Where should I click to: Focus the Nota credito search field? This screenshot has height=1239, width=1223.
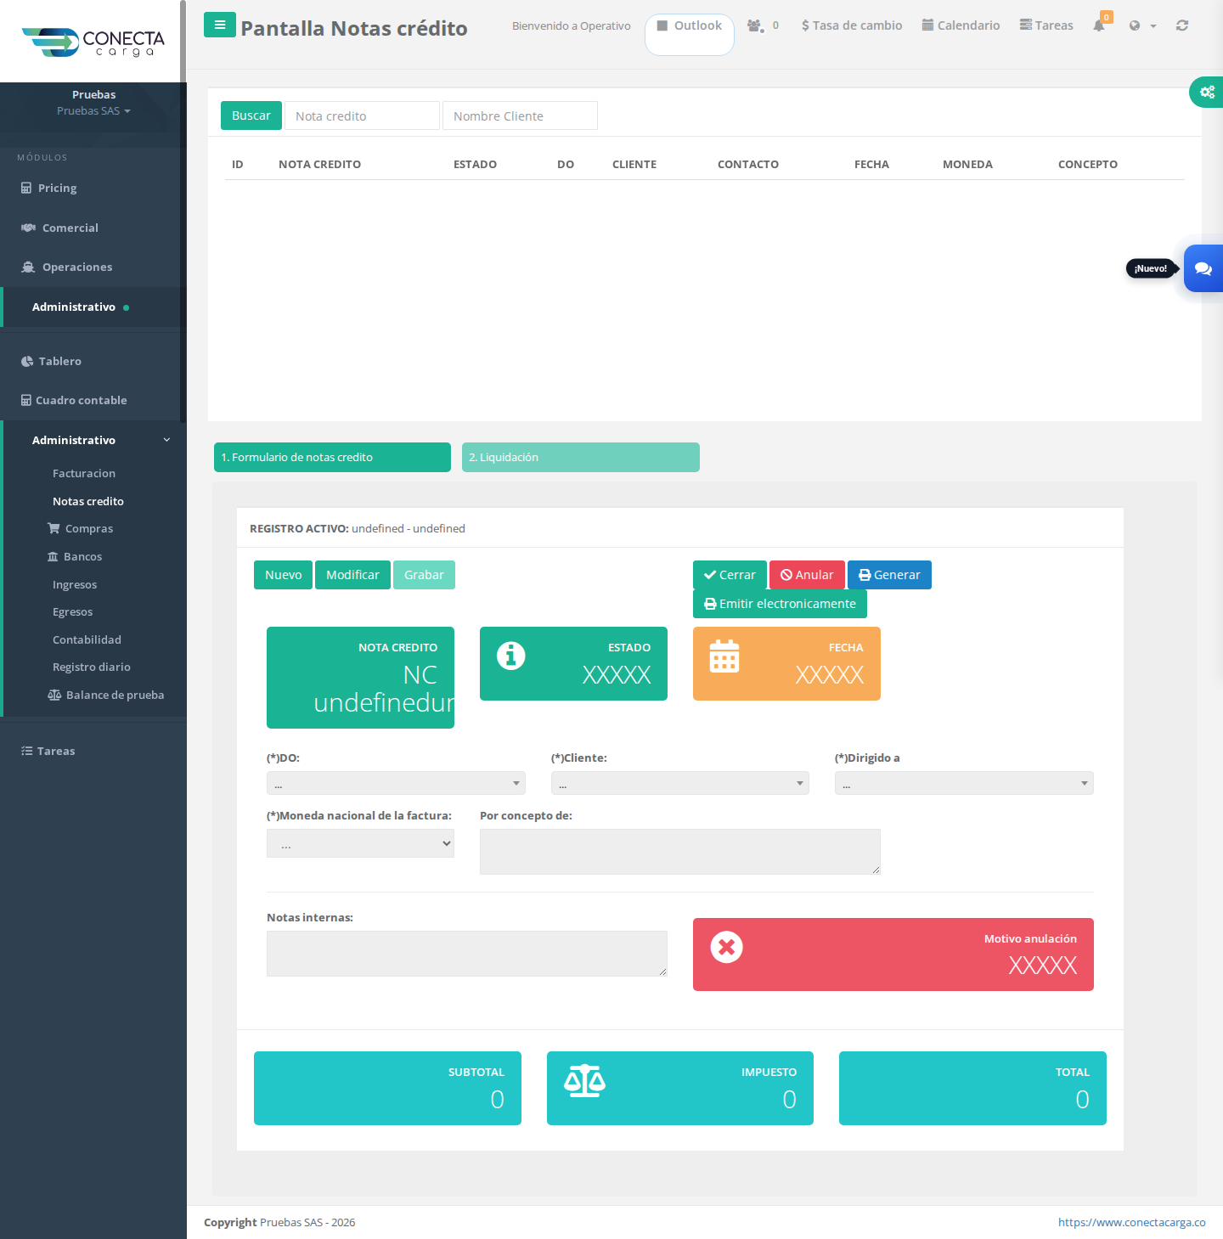[362, 115]
